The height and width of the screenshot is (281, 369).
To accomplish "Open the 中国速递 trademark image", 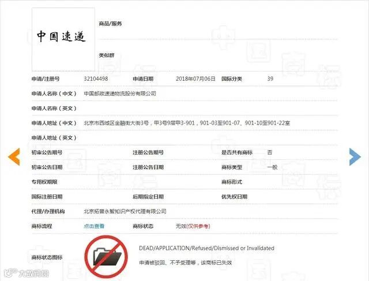I will click(x=63, y=39).
